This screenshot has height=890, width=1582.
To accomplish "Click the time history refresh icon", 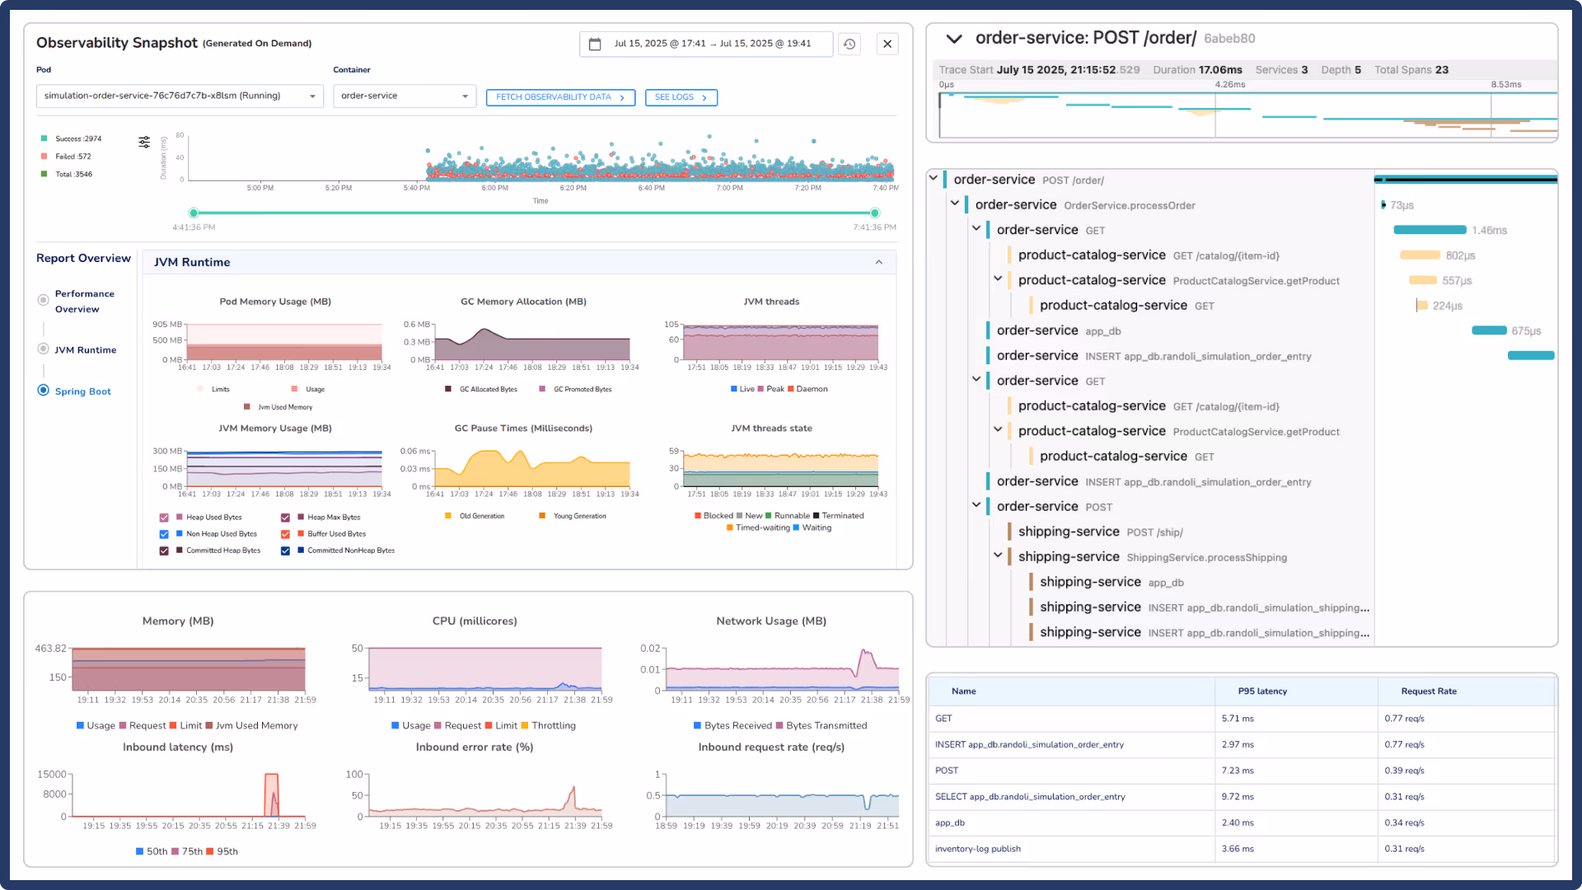I will point(850,44).
